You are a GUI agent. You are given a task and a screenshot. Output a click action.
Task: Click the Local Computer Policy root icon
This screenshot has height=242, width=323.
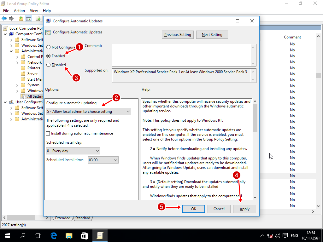[x=6, y=28]
